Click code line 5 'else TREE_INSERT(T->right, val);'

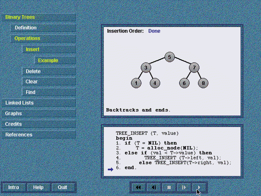(x=174, y=163)
